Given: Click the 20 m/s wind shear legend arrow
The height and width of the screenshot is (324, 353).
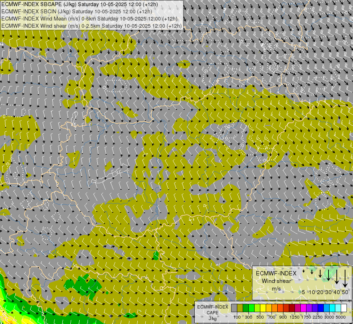Looking at the screenshot, I should point(320,273).
